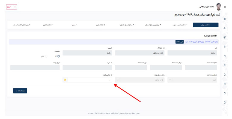
Task: Go to step 6 سهمیه
Action: (x=74, y=25)
